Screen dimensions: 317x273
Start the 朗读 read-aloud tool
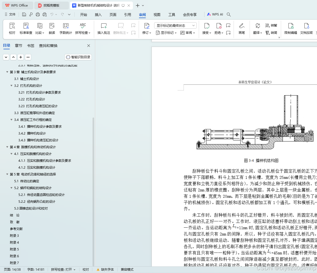click(x=52, y=29)
